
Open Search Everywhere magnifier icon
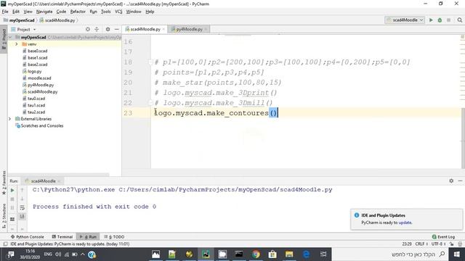(460, 20)
